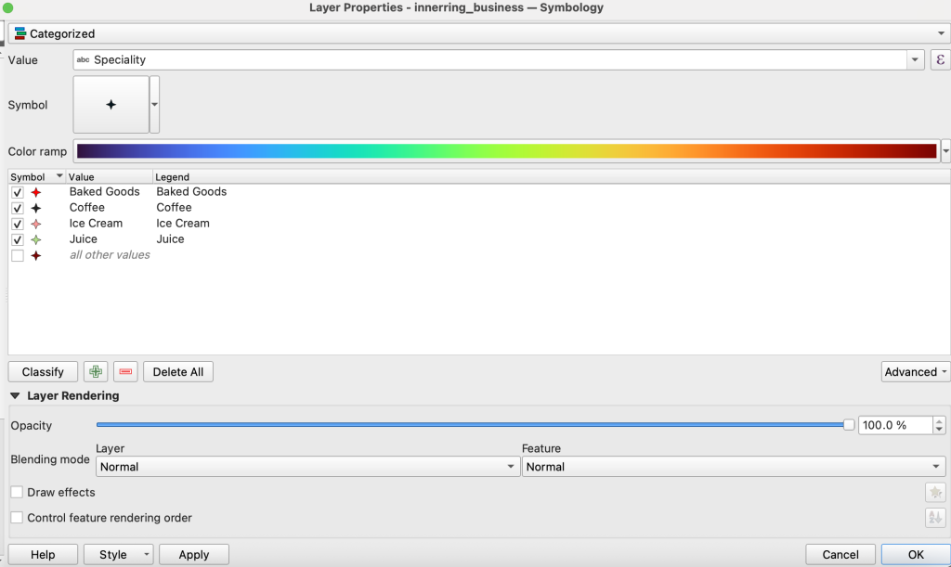Image resolution: width=951 pixels, height=567 pixels.
Task: Click the Classify button
Action: pyautogui.click(x=43, y=372)
